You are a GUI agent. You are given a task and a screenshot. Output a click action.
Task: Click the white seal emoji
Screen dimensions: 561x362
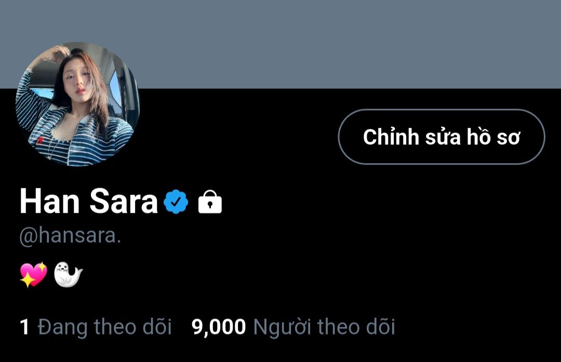68,274
